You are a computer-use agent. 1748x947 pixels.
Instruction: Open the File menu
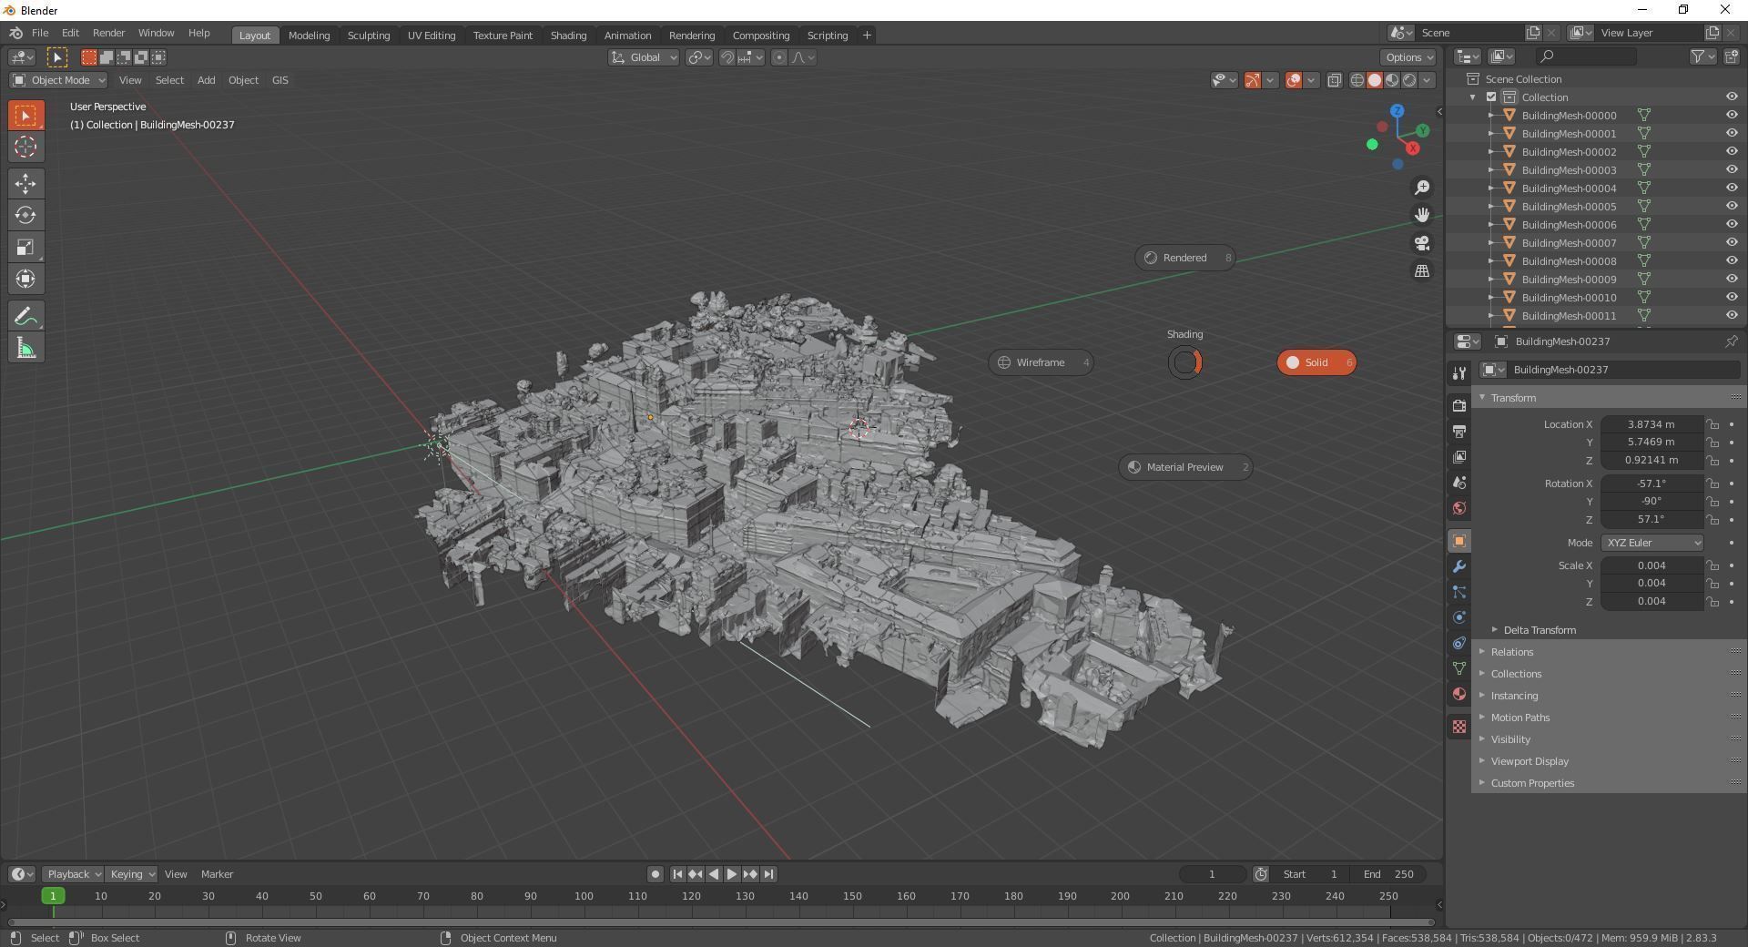pyautogui.click(x=40, y=33)
